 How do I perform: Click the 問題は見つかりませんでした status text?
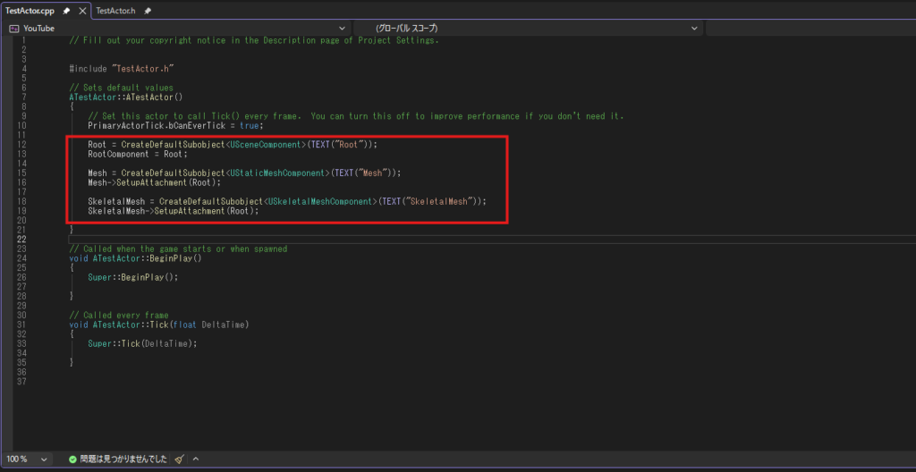[123, 459]
